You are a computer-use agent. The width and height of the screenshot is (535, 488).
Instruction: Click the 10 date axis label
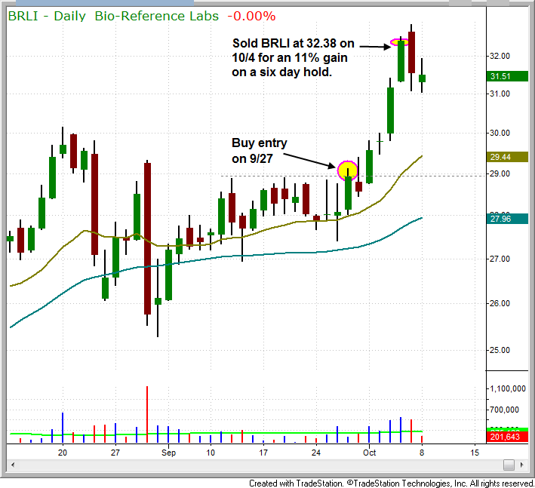(x=211, y=453)
